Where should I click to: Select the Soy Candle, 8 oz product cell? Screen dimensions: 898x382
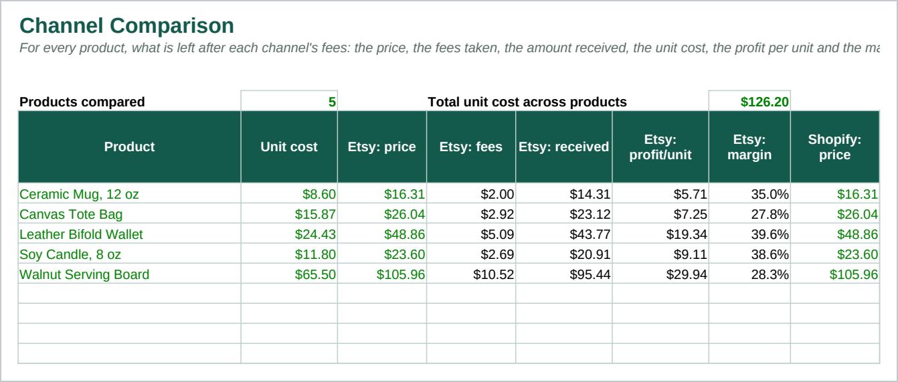tap(130, 254)
